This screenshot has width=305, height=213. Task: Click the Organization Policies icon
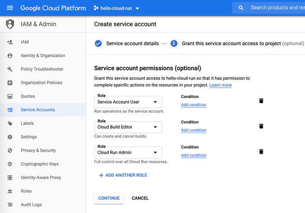(x=10, y=83)
